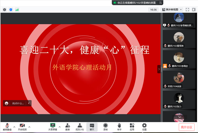Open the 应用 apps panel
Viewport: 198px width, 133px height.
(x=132, y=127)
